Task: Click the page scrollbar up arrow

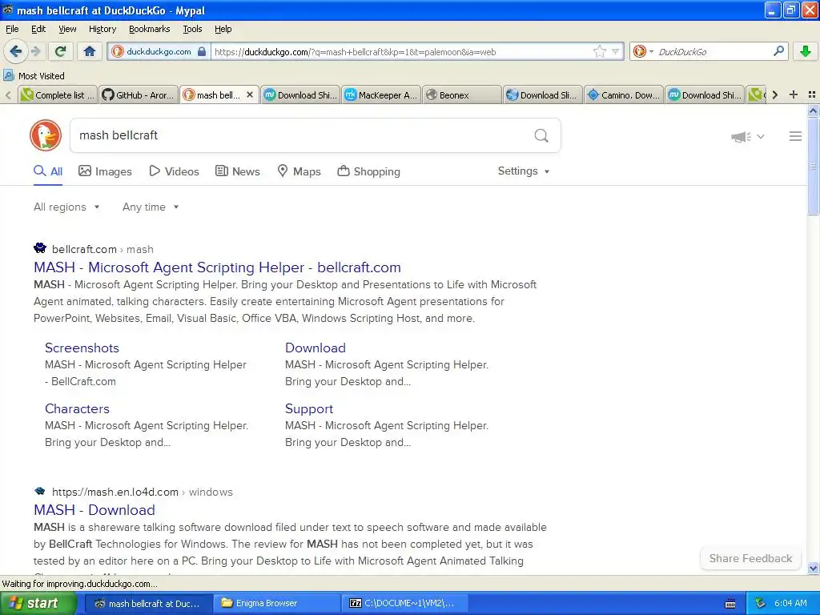Action: (x=814, y=111)
